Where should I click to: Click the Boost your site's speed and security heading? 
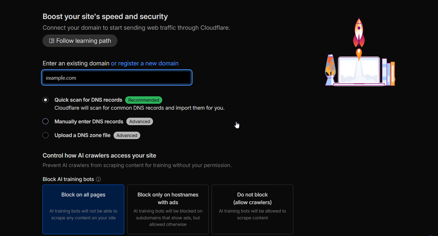(105, 17)
